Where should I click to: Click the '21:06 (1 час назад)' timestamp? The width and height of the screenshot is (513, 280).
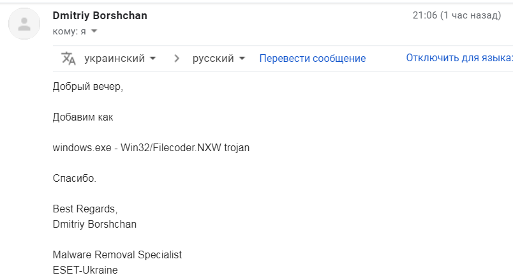click(x=456, y=15)
